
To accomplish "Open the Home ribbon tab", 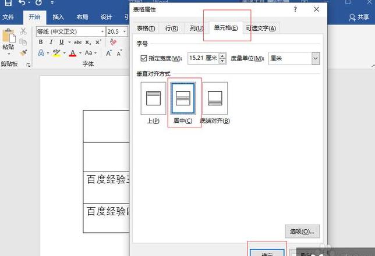I will tap(35, 17).
